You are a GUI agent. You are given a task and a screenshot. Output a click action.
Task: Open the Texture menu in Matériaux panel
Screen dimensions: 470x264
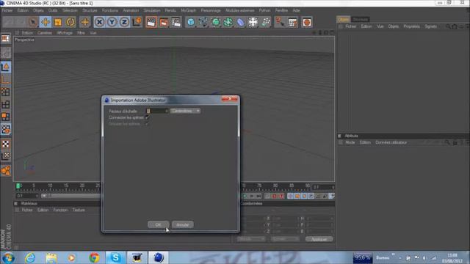[79, 210]
